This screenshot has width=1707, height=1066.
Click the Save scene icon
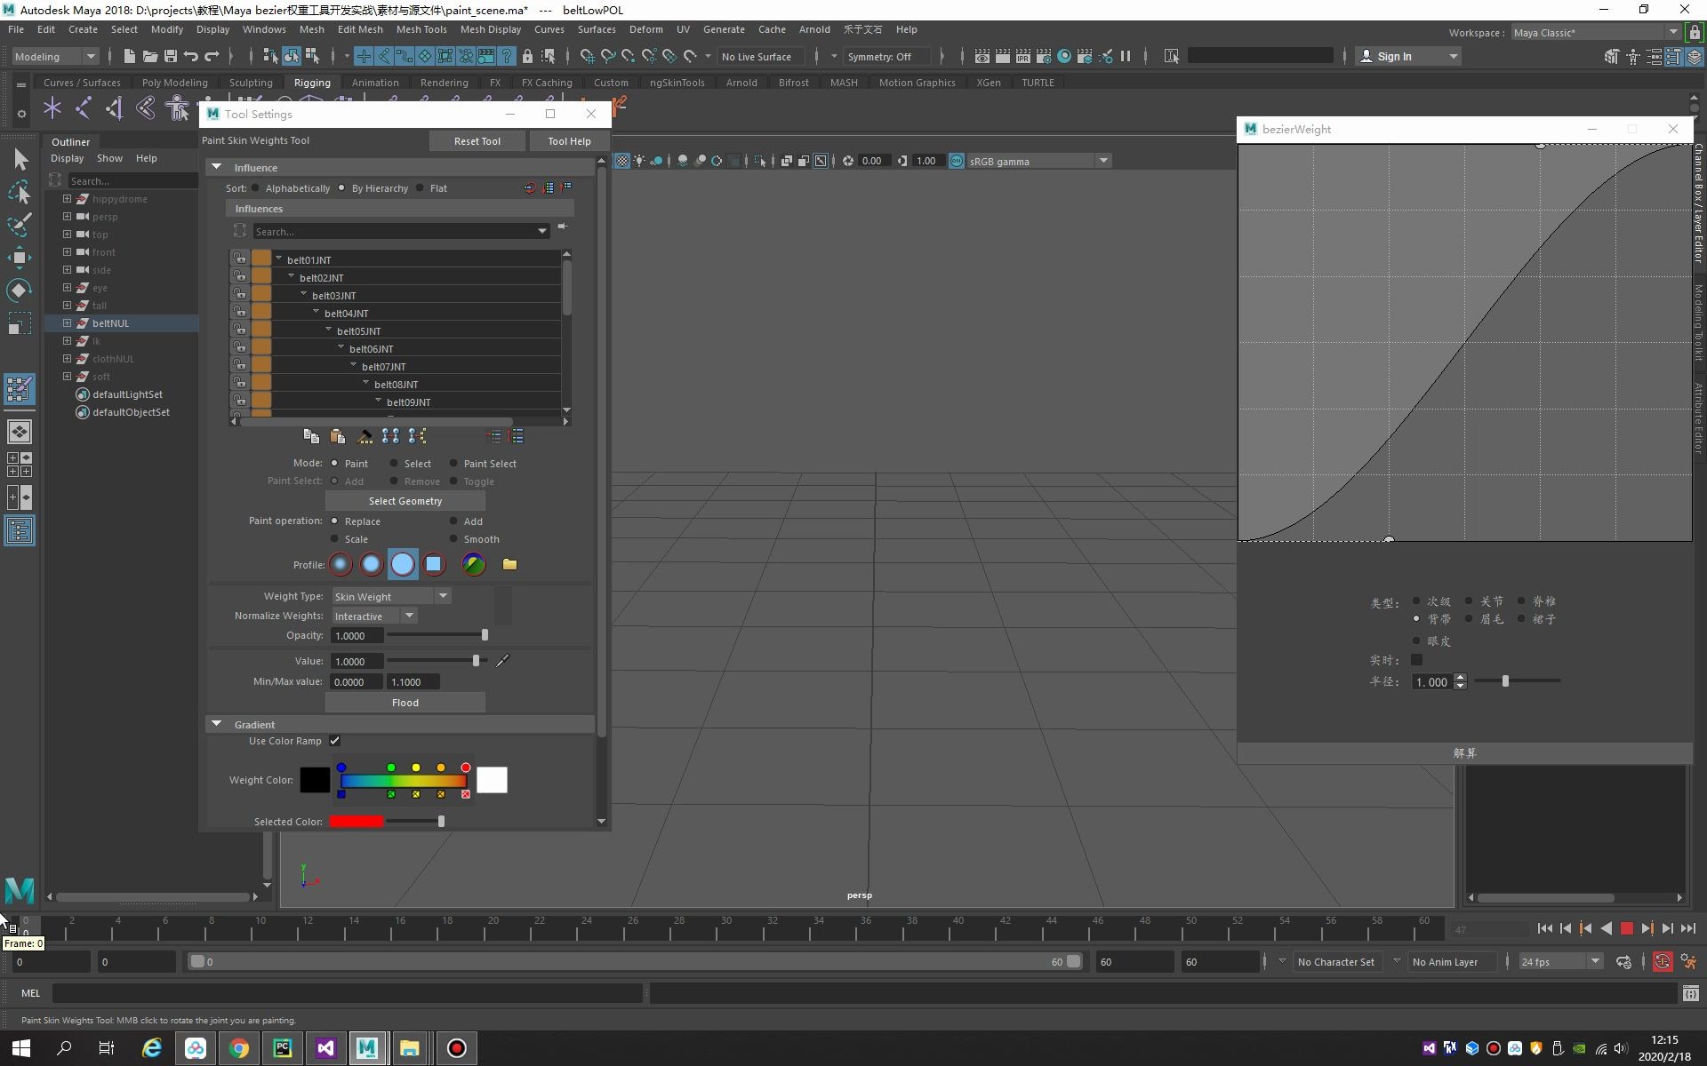(171, 56)
